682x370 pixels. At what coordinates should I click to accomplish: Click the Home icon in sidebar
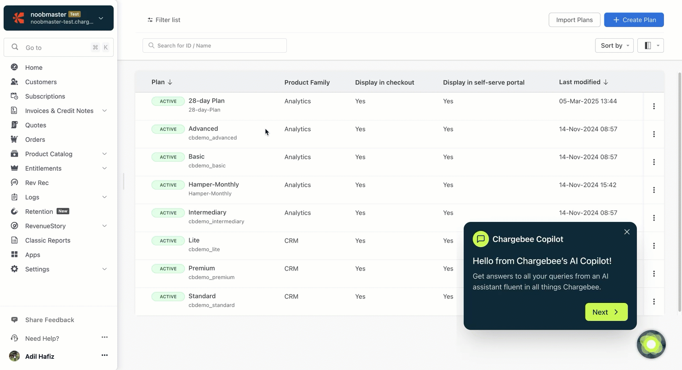(x=14, y=68)
